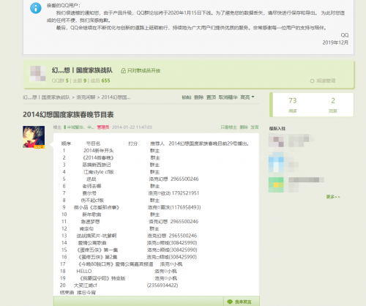Click the lock icon beside 只对群成员开放
366x306 pixels.
[124, 71]
